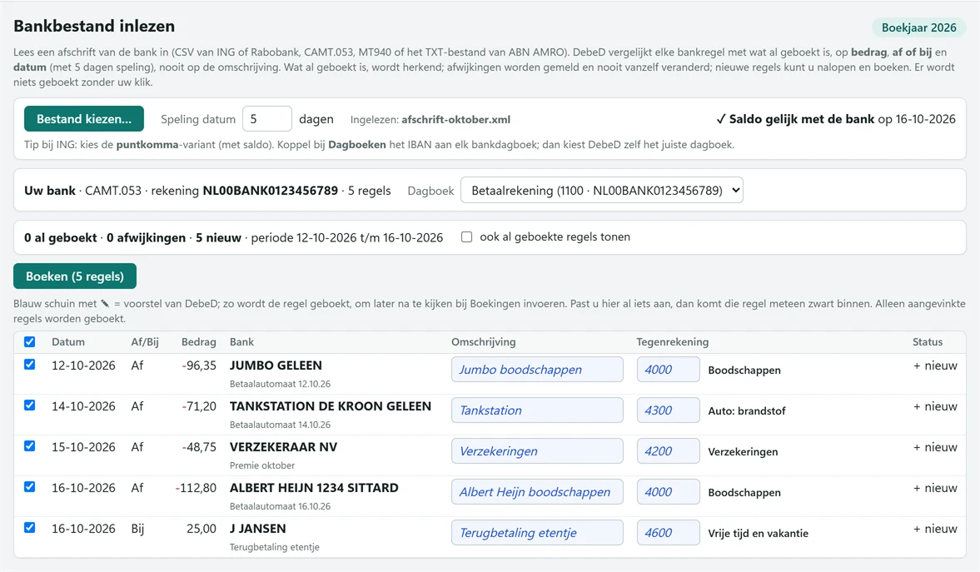Click the Bestand kiezen... button
Screen dimensions: 980x572
(84, 119)
